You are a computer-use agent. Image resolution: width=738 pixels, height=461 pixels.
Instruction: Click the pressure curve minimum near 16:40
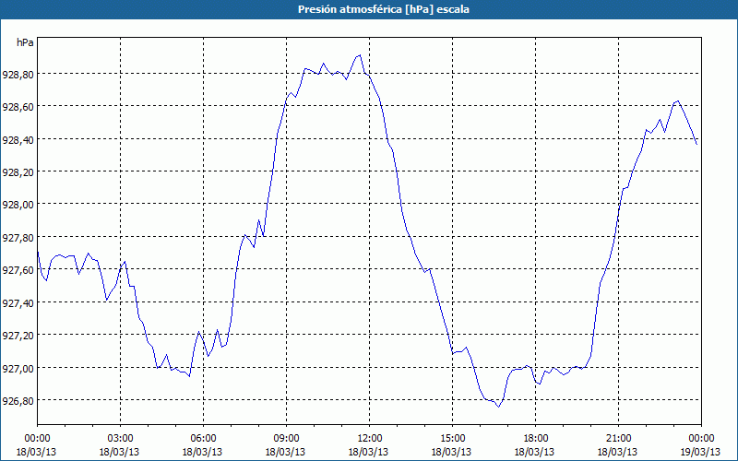pos(498,407)
